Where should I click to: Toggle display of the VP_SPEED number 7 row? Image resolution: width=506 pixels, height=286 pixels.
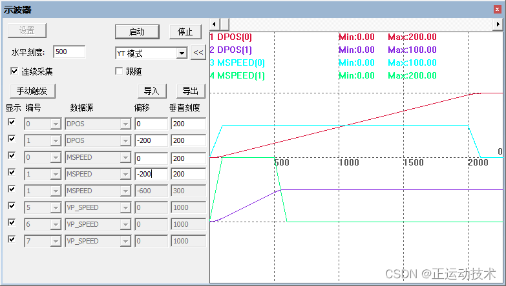(x=12, y=239)
